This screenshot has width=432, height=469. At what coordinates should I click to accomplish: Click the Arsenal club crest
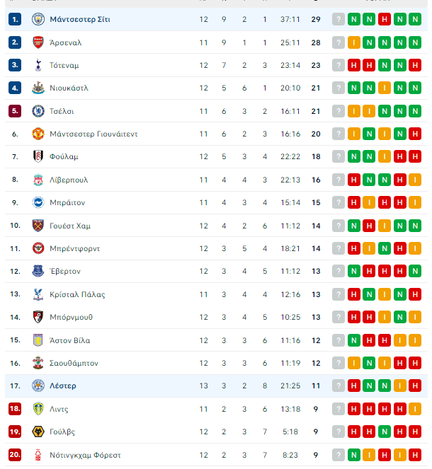pyautogui.click(x=38, y=42)
